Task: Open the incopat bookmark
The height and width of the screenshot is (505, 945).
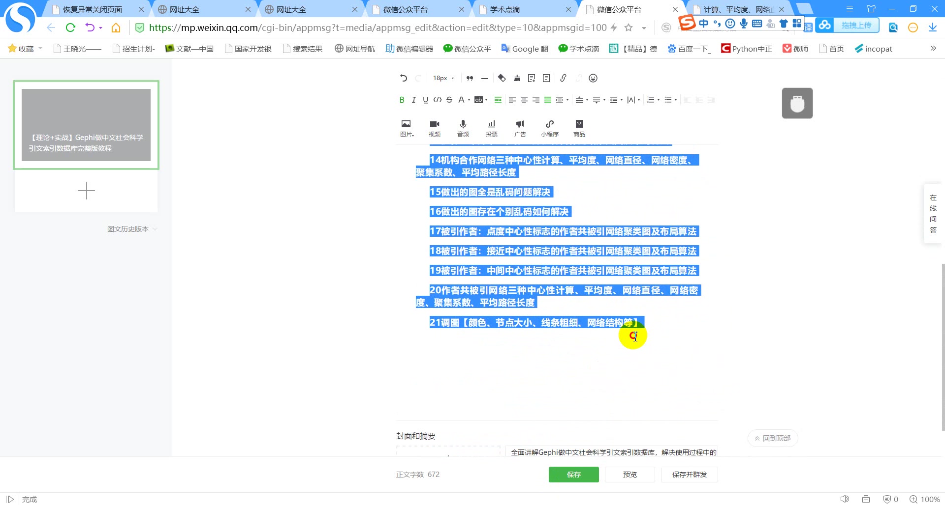Action: 874,49
